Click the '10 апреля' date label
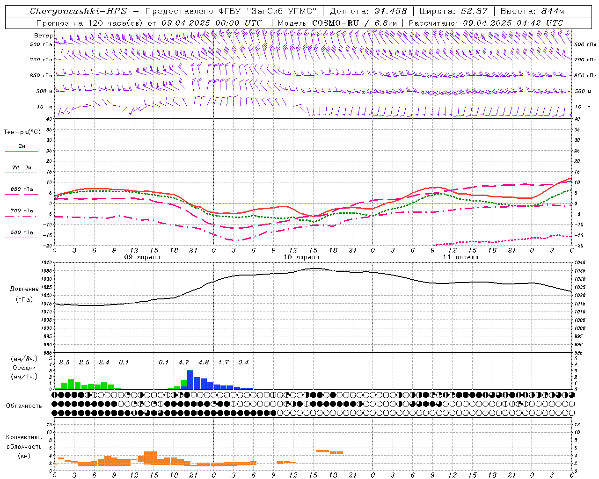This screenshot has width=599, height=479. point(301,257)
